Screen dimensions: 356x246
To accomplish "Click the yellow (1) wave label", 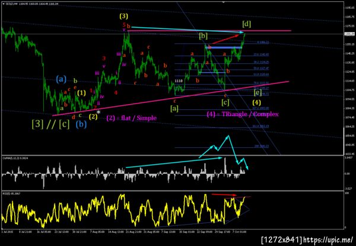I will [x=81, y=93].
